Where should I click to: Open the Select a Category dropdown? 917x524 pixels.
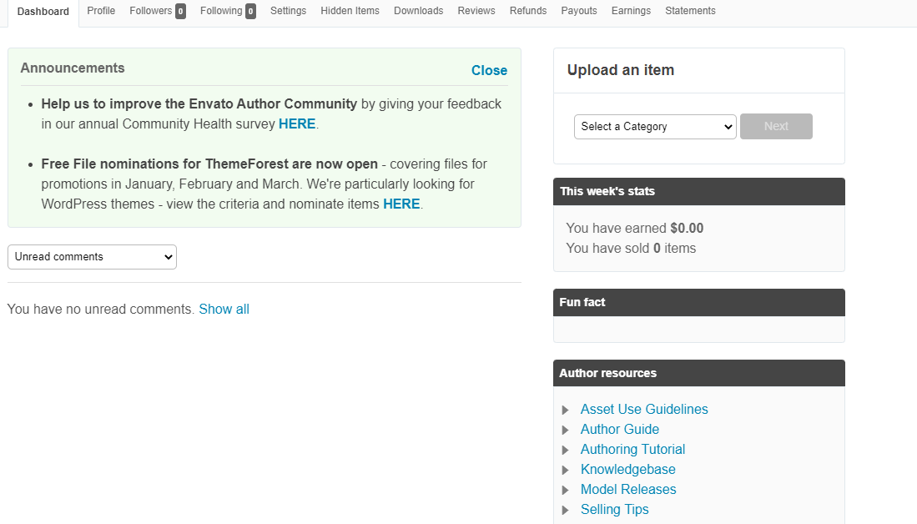pyautogui.click(x=655, y=126)
